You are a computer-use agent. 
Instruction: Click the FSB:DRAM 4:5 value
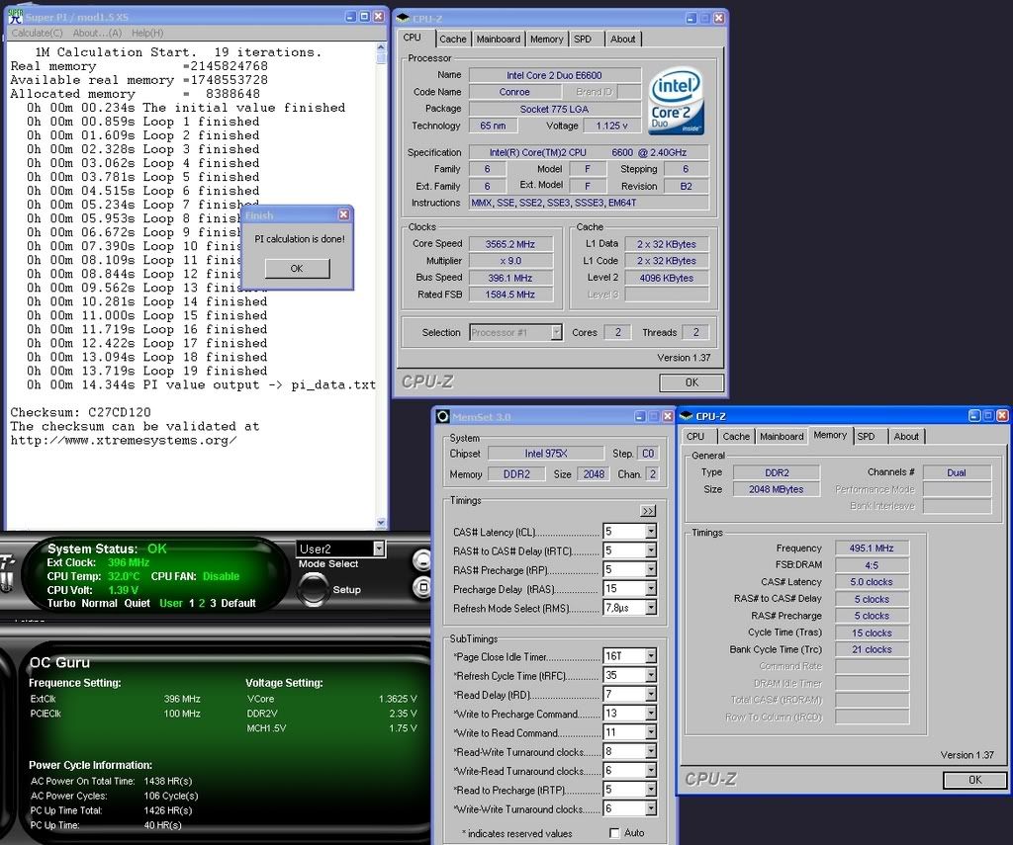(871, 565)
